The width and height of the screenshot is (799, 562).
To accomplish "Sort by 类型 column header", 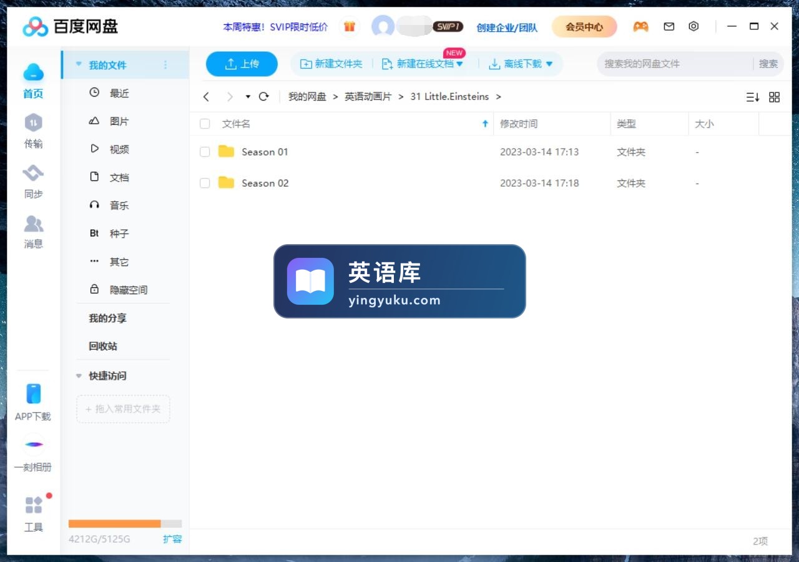I will (626, 124).
